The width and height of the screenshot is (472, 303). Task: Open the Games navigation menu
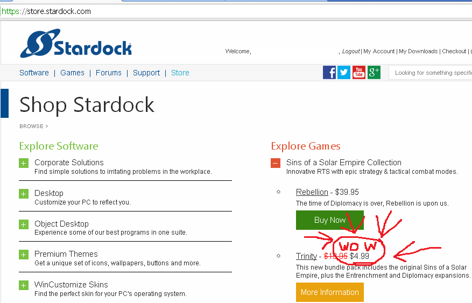pos(72,73)
